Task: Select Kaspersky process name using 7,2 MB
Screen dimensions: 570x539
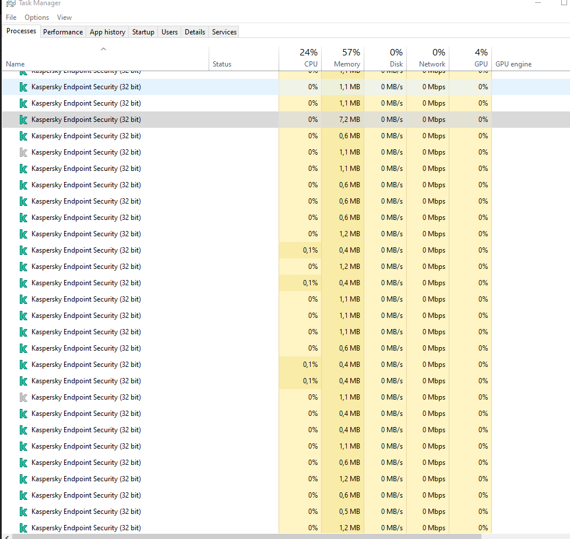Action: point(86,120)
